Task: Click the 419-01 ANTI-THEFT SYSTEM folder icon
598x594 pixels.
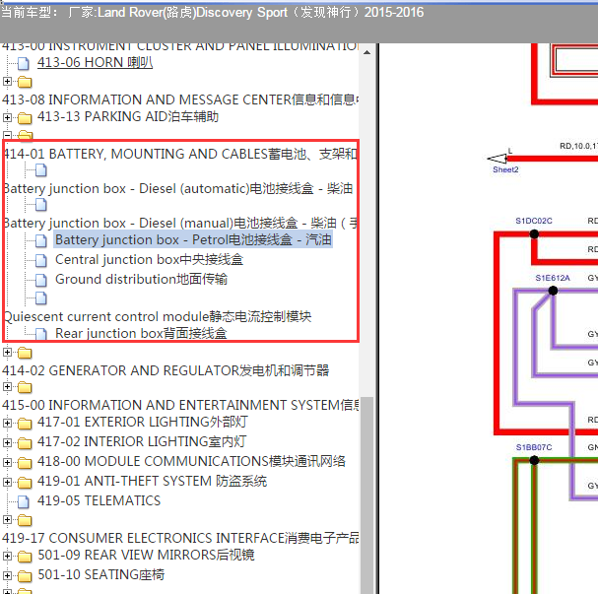Action: 25,483
